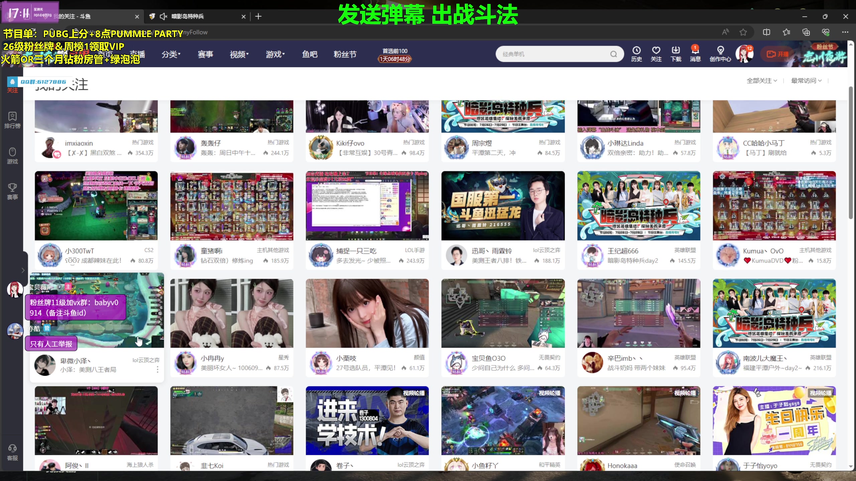Image resolution: width=856 pixels, height=481 pixels.
Task: Click streamer name 王纪超666
Action: tap(623, 251)
